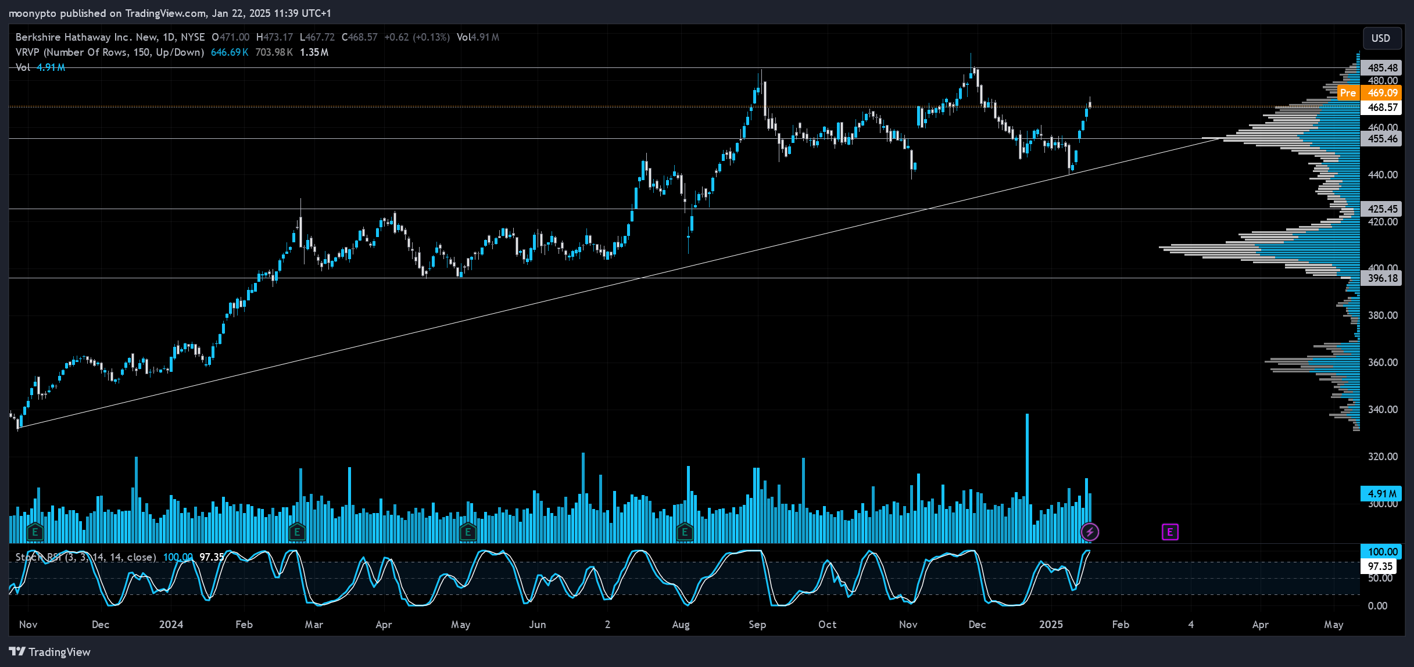Click the green earnings E marker near late February 2024
Screen dimensions: 1414x667
(297, 532)
